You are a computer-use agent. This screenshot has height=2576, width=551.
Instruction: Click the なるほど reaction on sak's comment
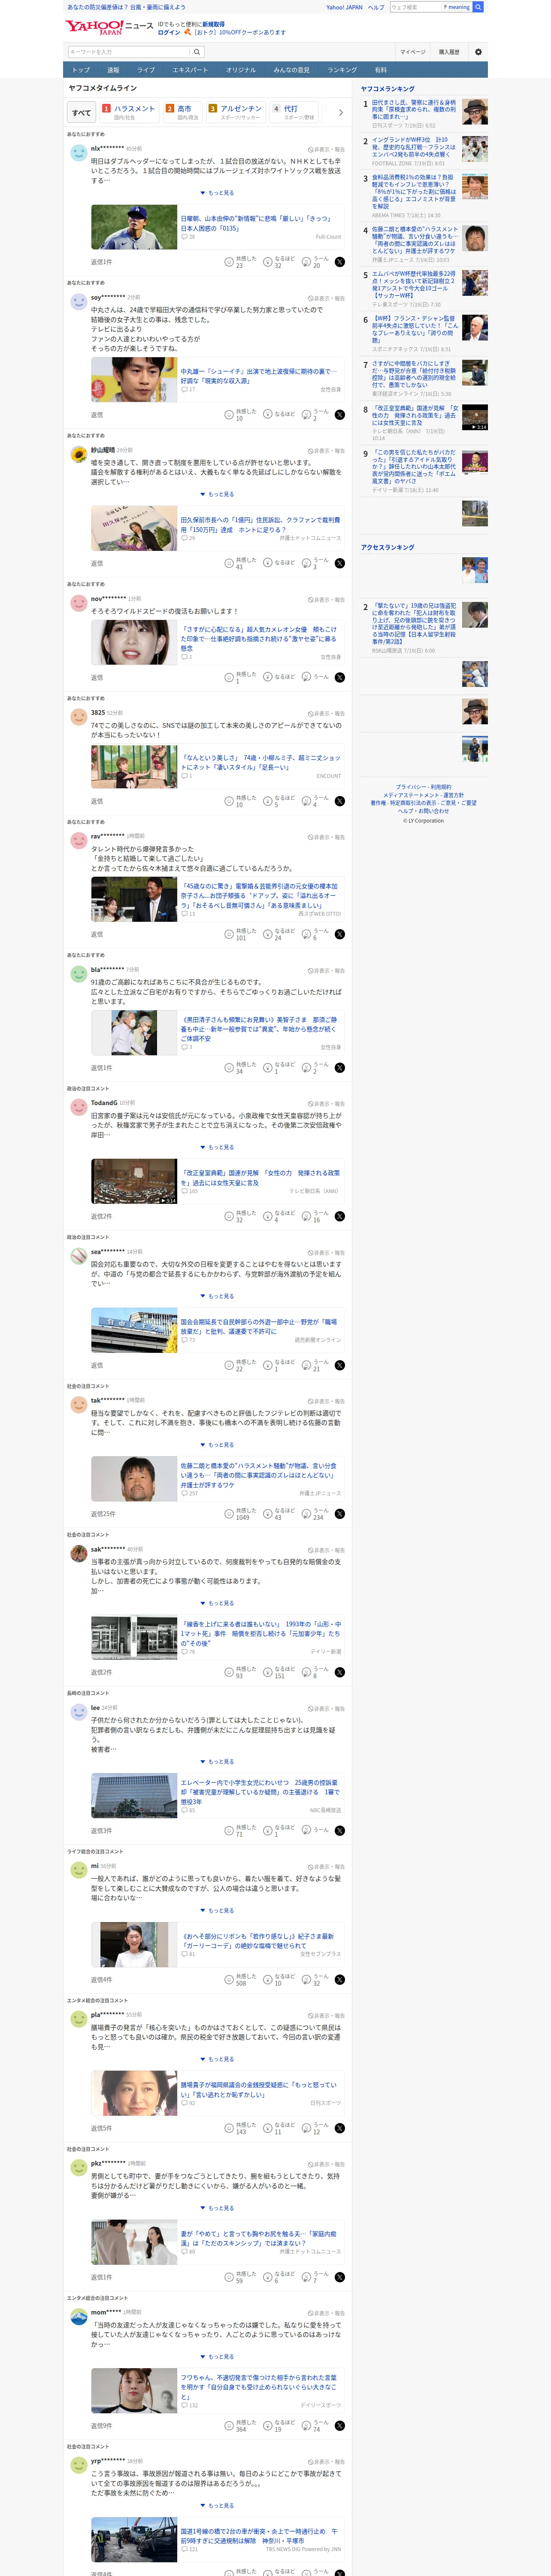pos(279,1672)
